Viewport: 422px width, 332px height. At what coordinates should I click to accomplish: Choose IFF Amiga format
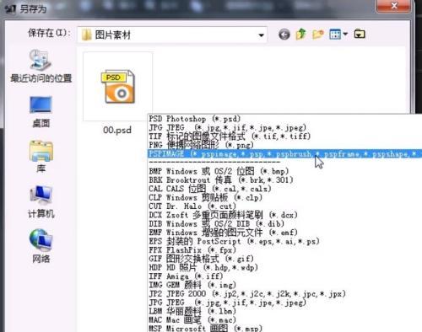click(x=284, y=276)
